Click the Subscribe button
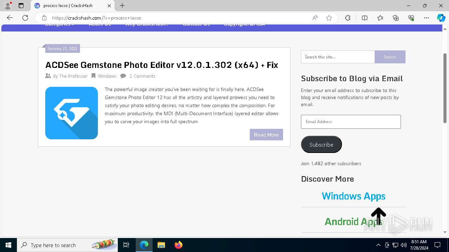Image resolution: width=449 pixels, height=252 pixels. coord(321,145)
